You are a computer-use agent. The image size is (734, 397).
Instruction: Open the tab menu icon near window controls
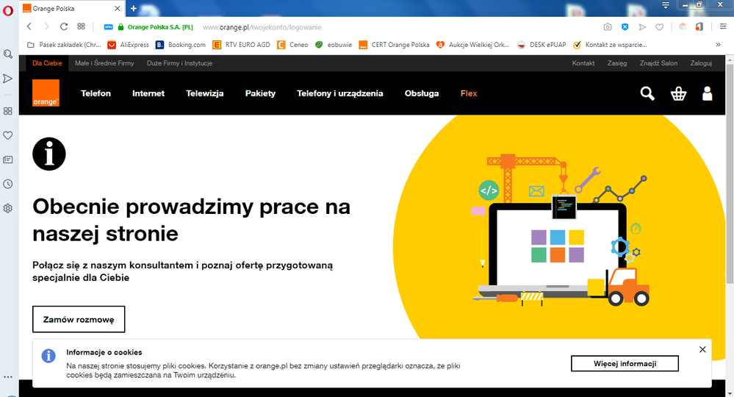click(666, 5)
